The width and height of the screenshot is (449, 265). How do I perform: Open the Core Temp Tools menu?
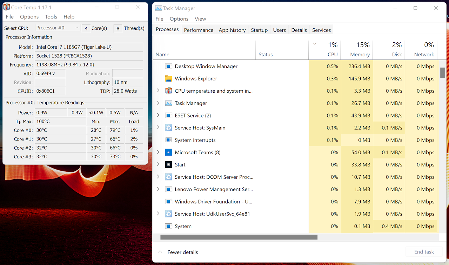point(51,16)
